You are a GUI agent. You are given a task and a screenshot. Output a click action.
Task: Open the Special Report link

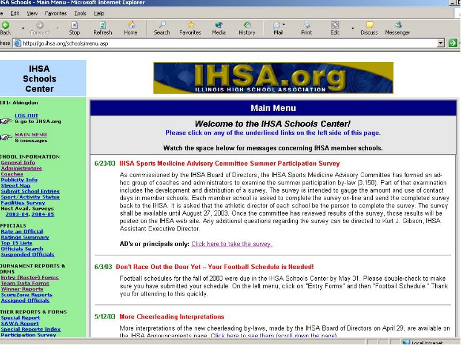(x=21, y=318)
